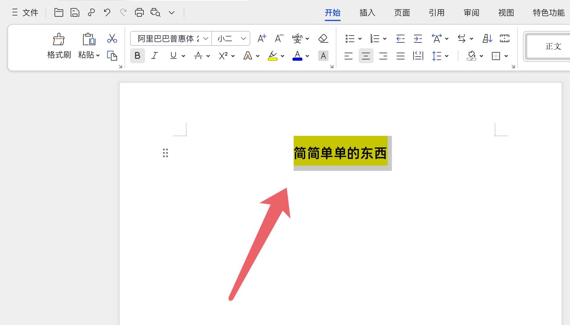The width and height of the screenshot is (570, 325).
Task: Open the font name dropdown
Action: click(205, 38)
